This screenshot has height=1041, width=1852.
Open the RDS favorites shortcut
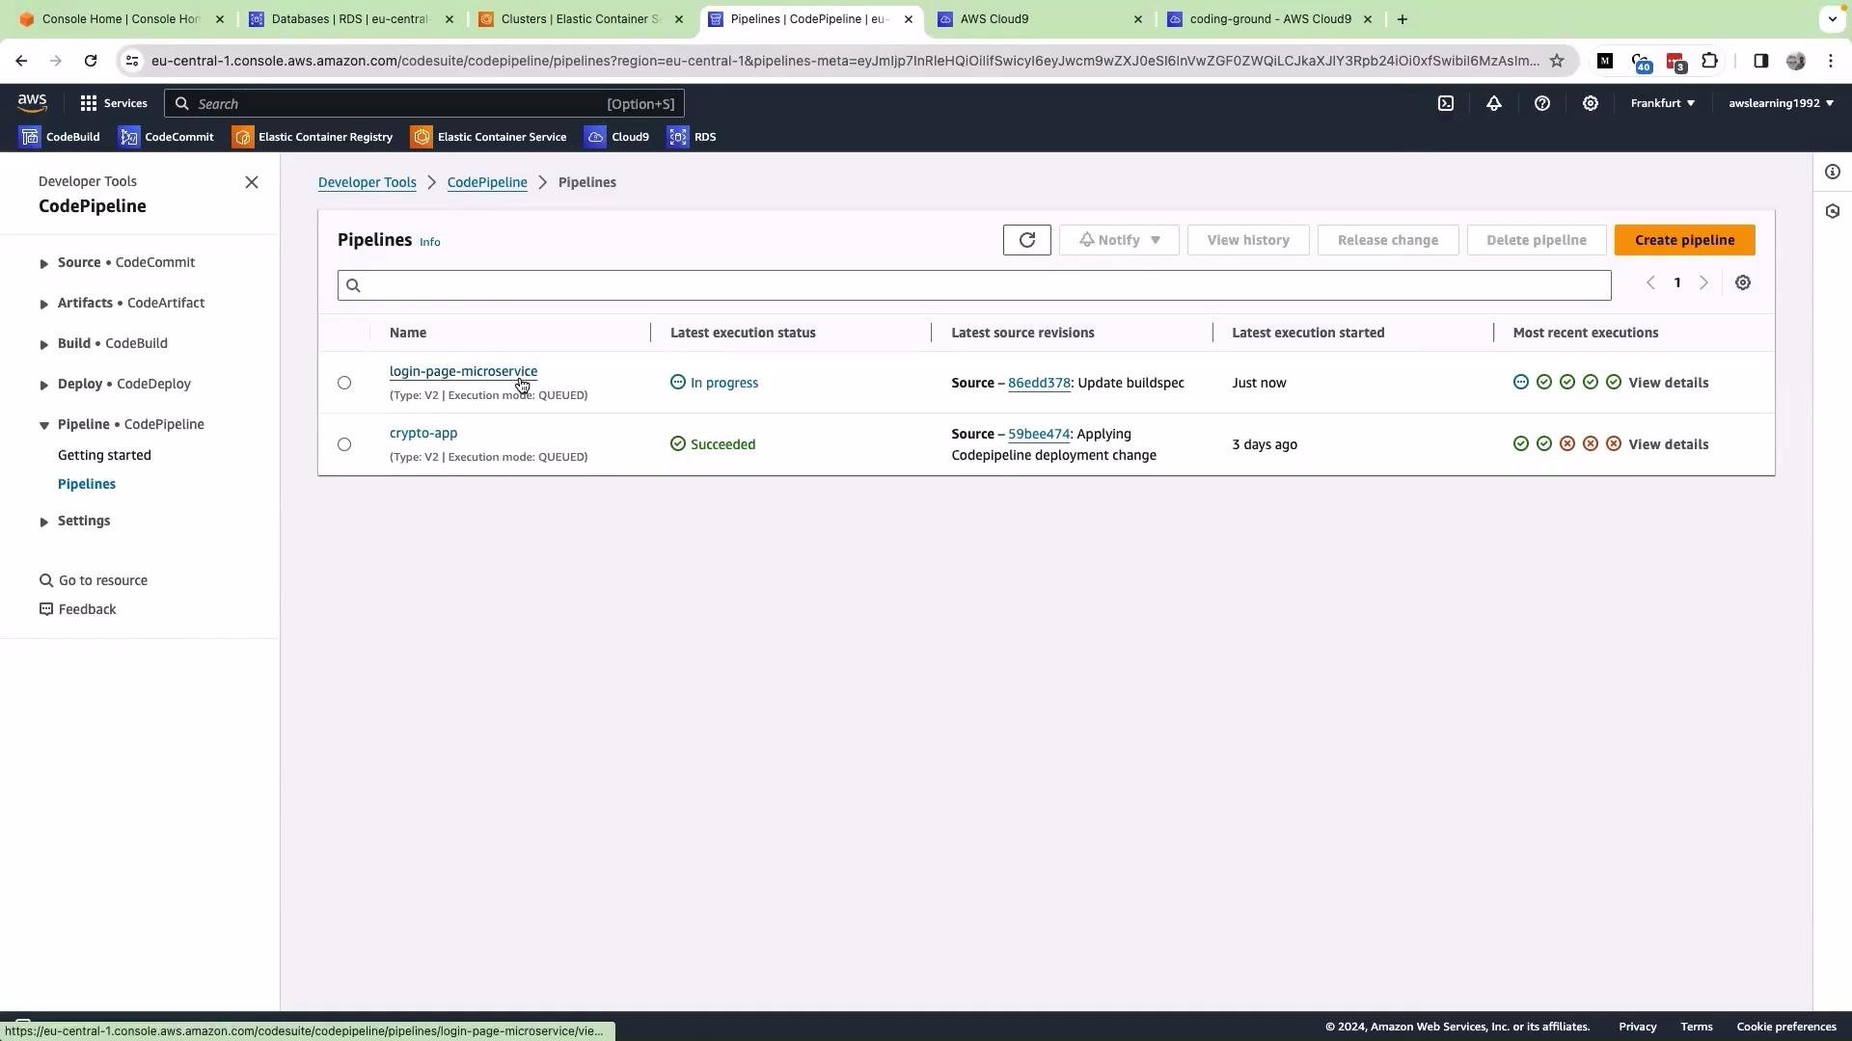[693, 137]
